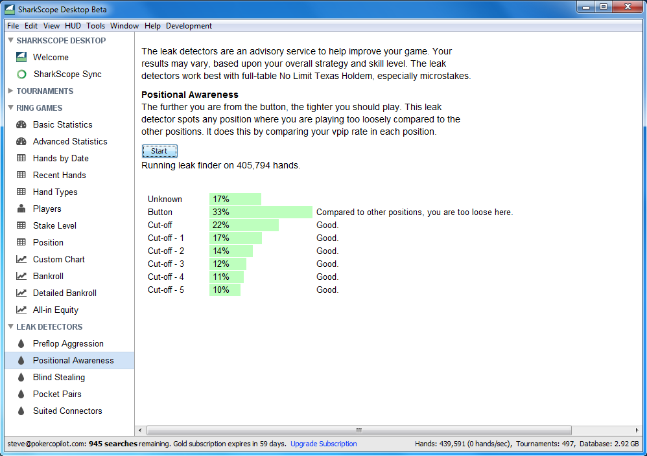This screenshot has height=456, width=647.
Task: Click the Suited Connectors droplet icon
Action: click(21, 411)
